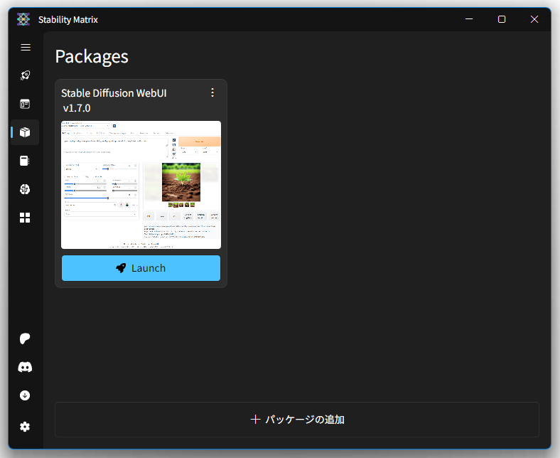
Task: Click the Stable Diffusion WebUI title
Action: click(114, 93)
